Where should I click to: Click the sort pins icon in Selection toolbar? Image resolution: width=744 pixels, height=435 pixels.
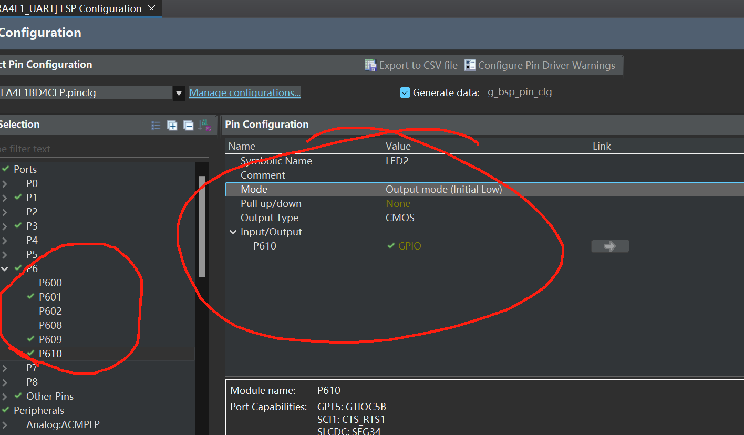(x=205, y=125)
